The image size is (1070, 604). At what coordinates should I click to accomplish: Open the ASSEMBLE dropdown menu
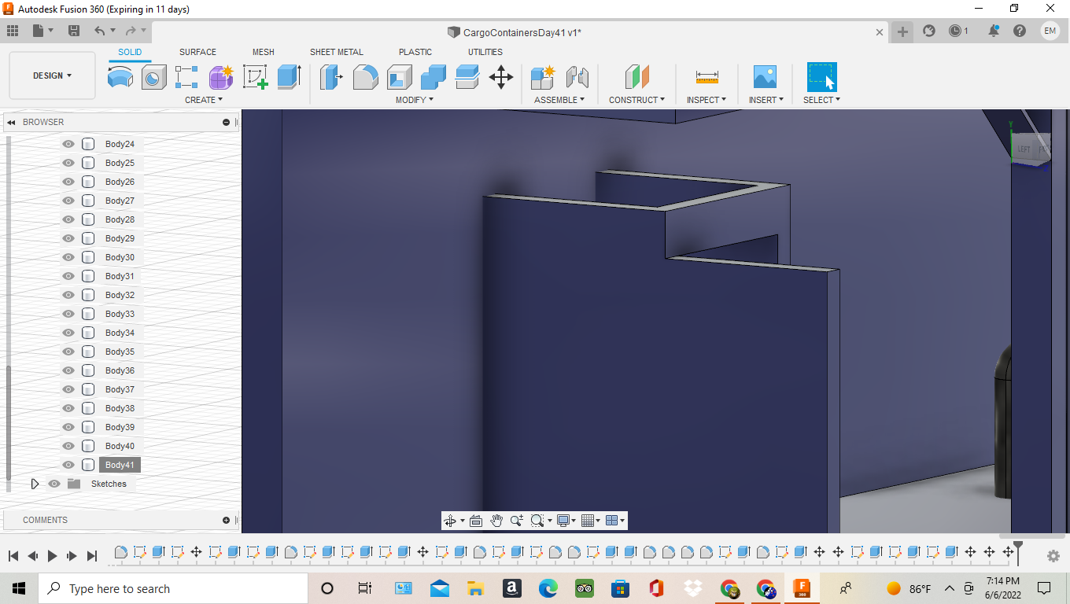coord(559,100)
